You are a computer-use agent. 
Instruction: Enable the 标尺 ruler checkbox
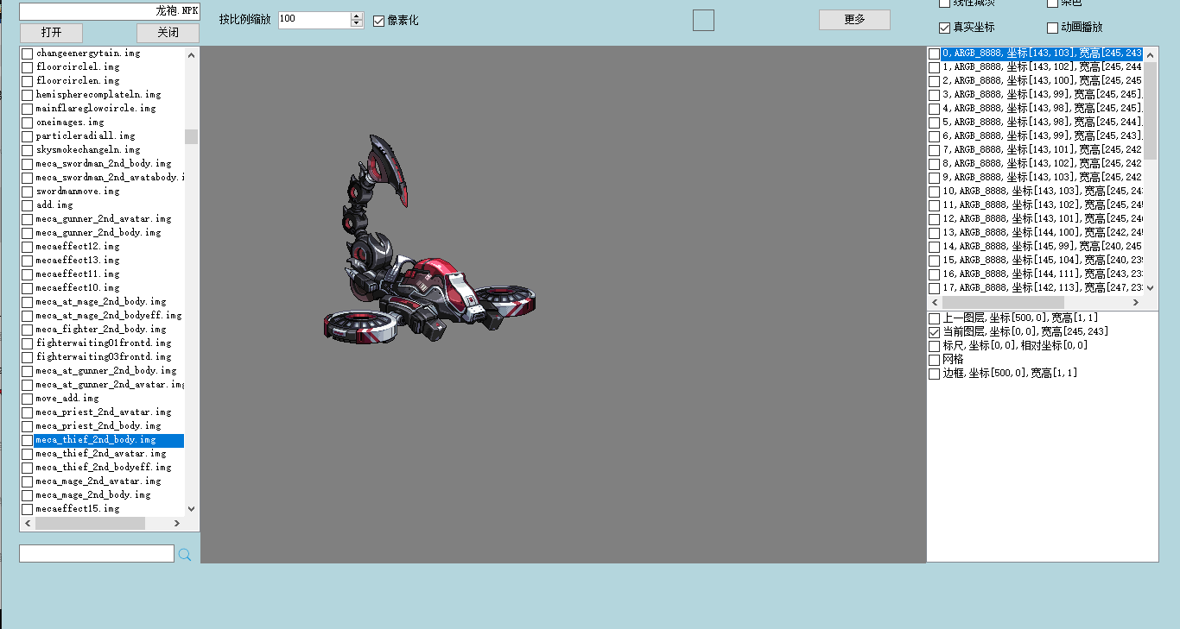(x=935, y=345)
